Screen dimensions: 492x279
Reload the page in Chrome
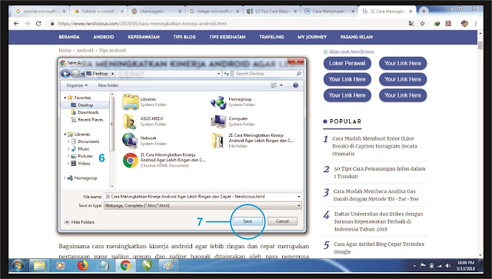coord(38,24)
